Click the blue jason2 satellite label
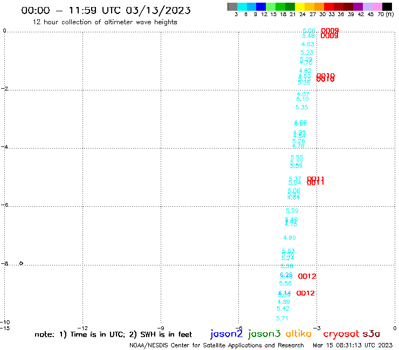 pyautogui.click(x=226, y=334)
